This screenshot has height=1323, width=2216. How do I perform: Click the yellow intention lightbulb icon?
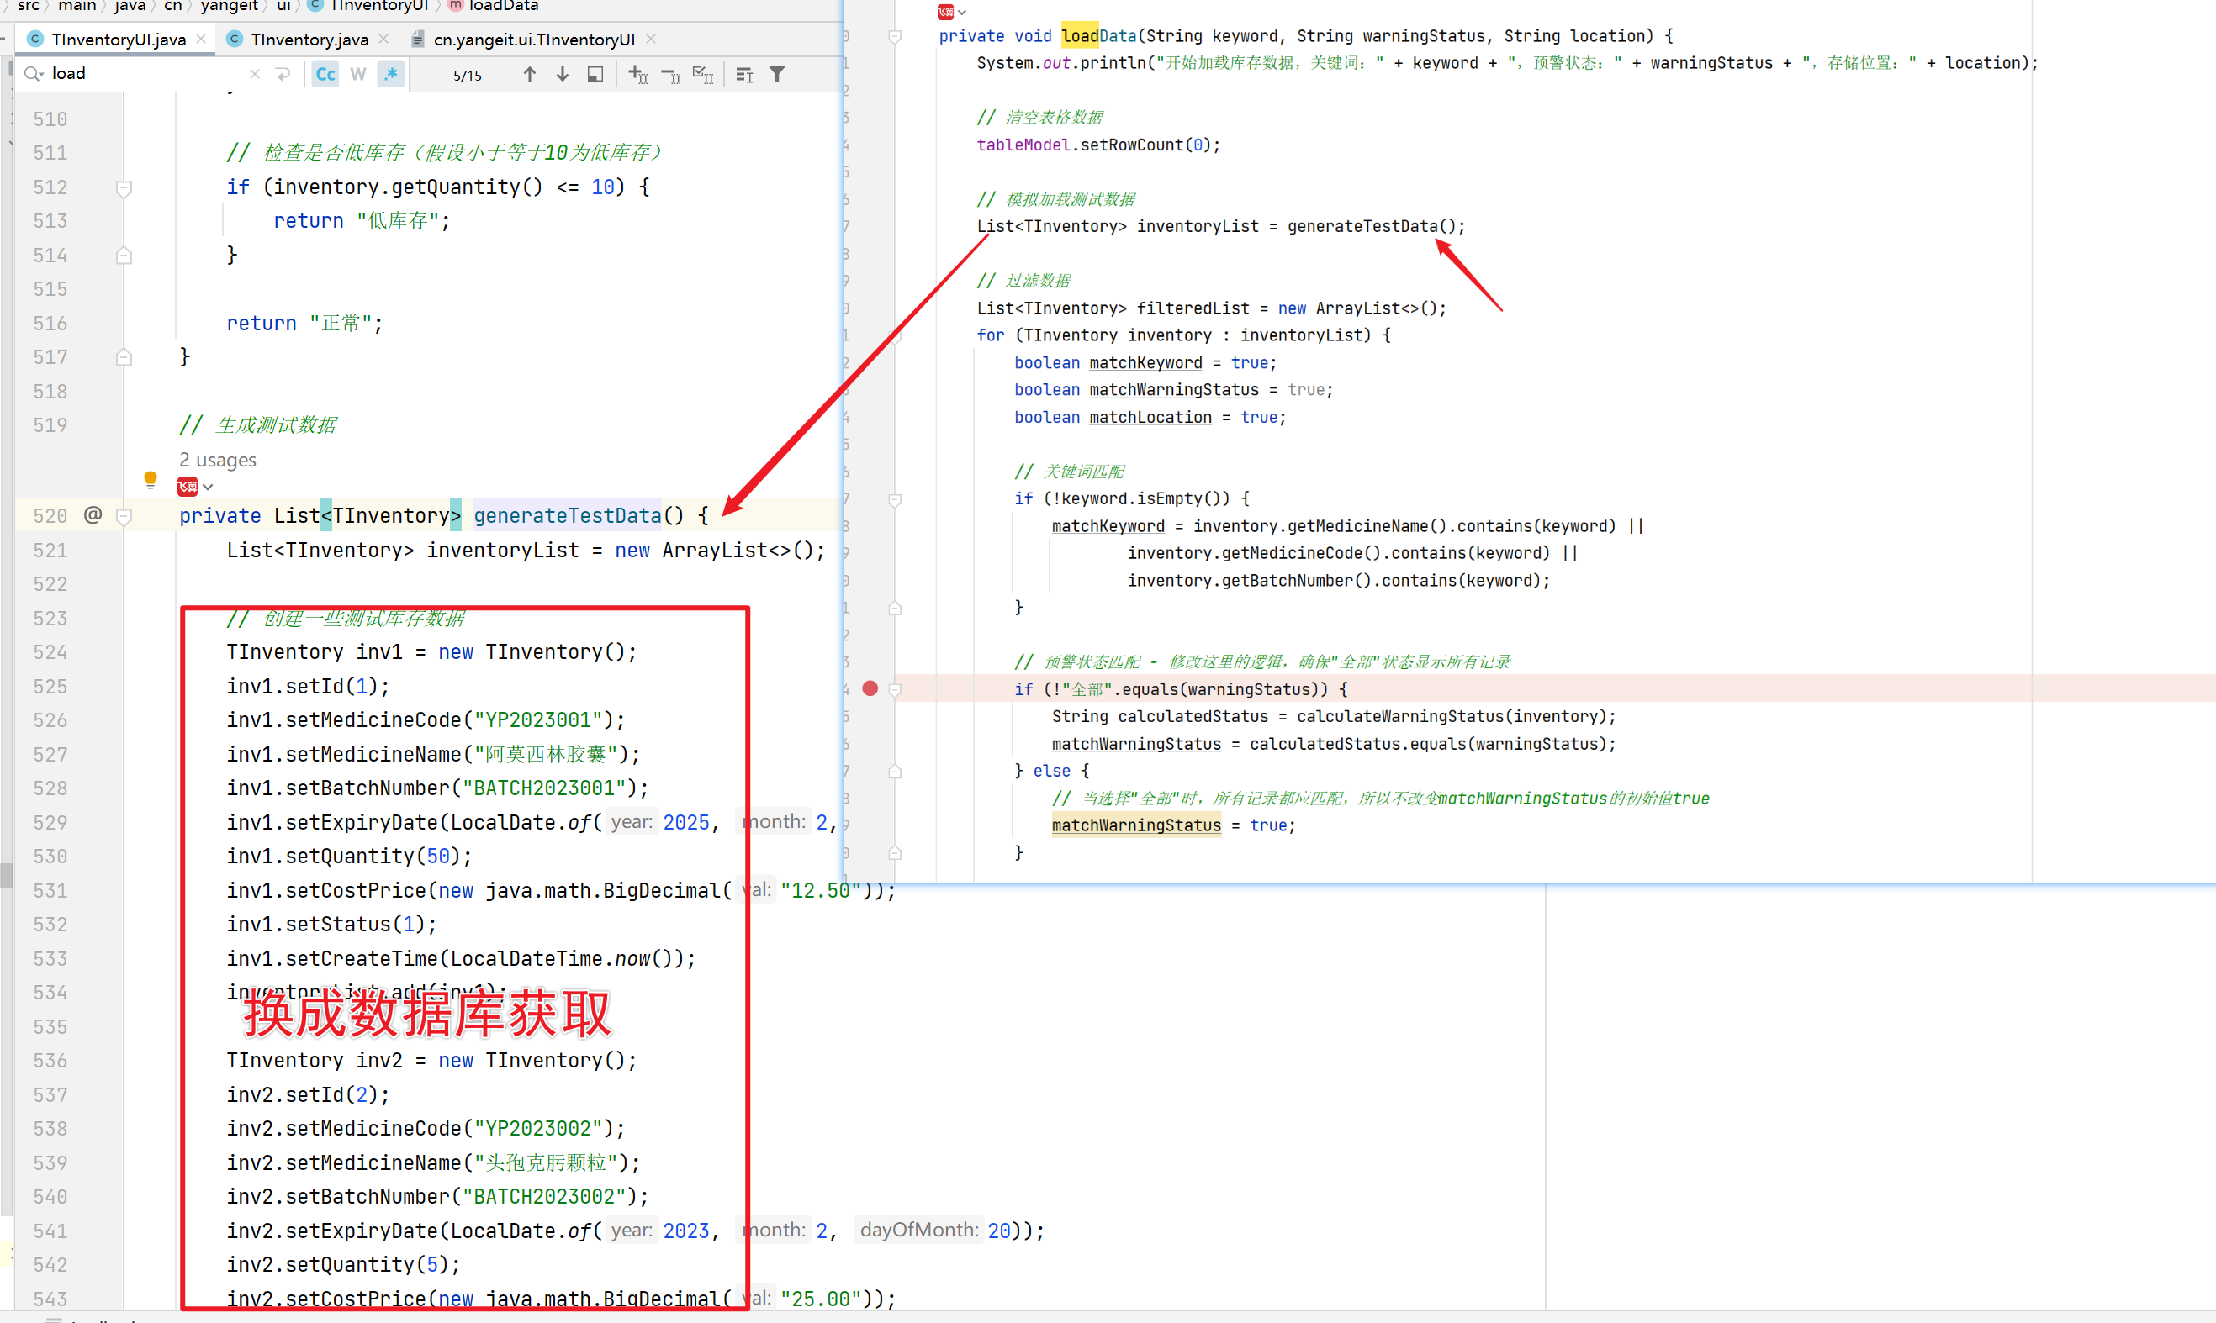tap(150, 480)
